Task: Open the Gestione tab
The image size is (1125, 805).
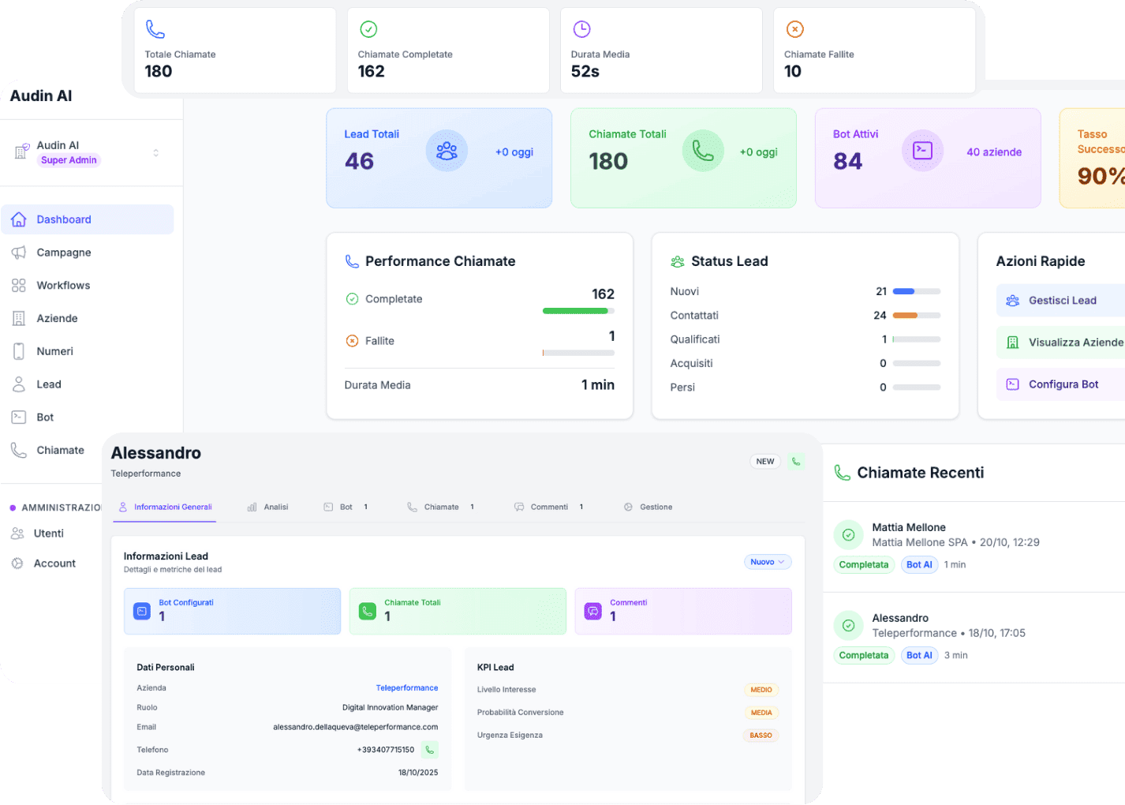Action: coord(648,507)
